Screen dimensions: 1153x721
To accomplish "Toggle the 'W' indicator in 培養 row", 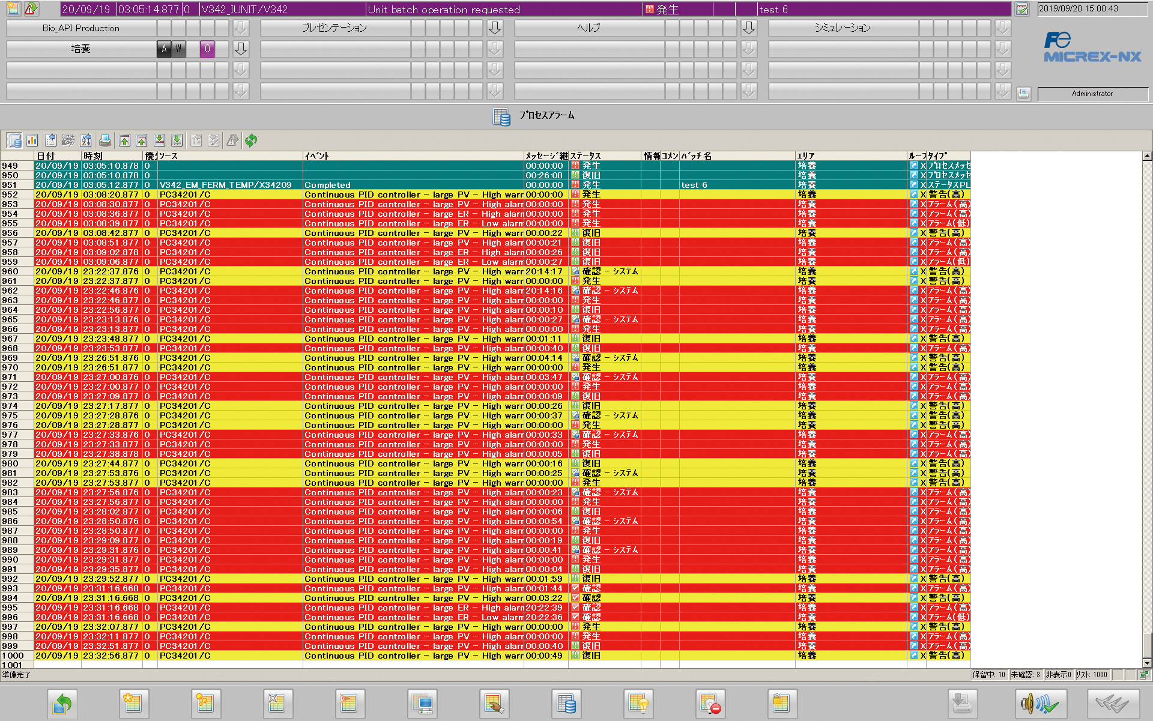I will pos(178,49).
